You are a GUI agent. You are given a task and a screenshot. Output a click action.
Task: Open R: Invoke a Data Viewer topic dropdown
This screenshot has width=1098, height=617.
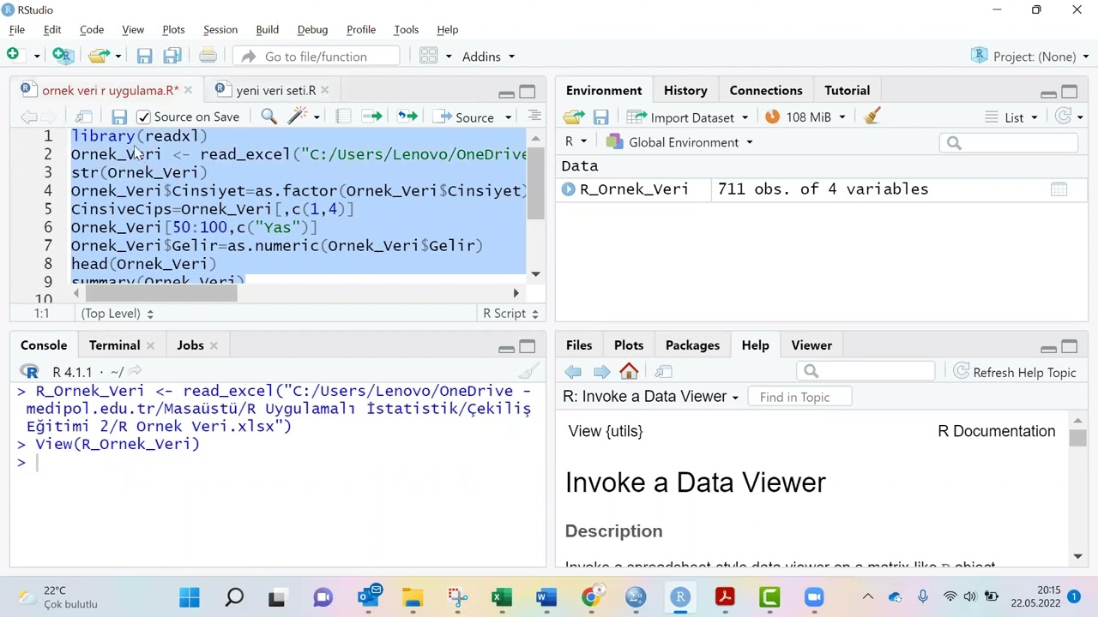point(650,397)
